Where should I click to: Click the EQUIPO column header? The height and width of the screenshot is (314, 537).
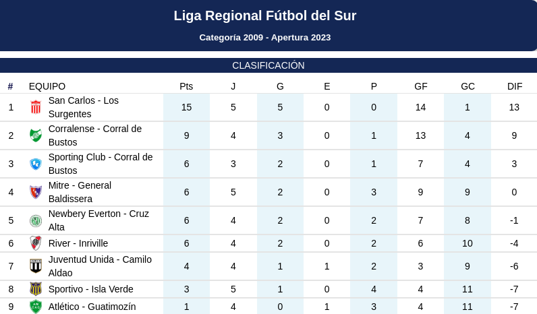click(47, 86)
